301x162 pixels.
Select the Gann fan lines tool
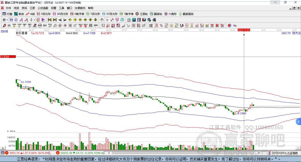pyautogui.click(x=108, y=26)
